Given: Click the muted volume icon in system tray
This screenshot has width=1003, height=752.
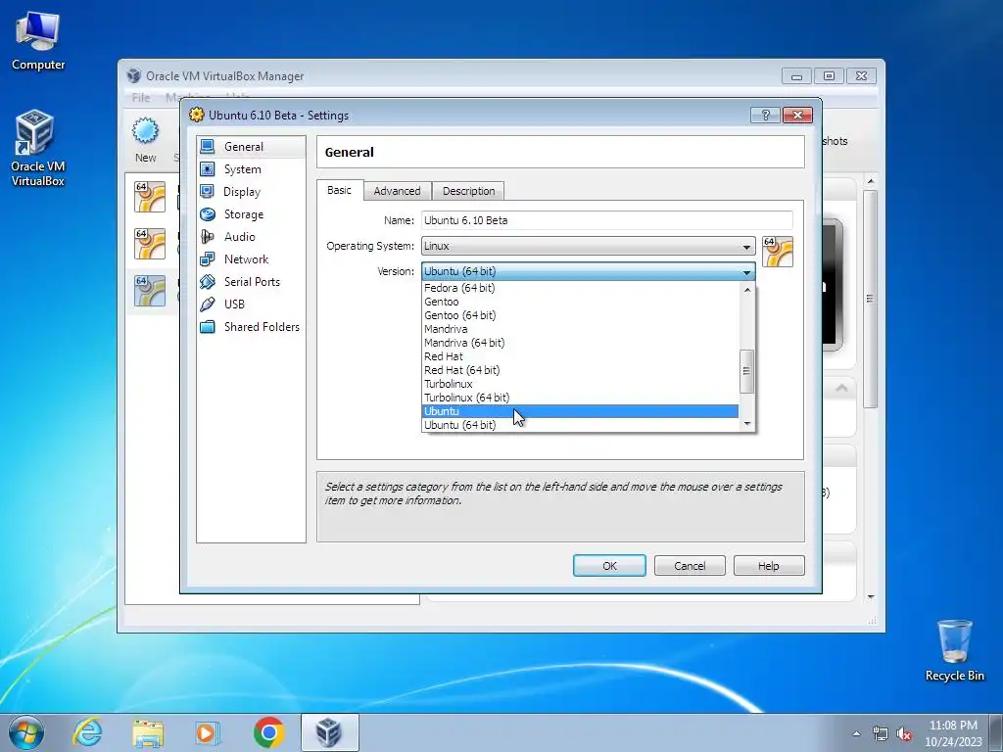Looking at the screenshot, I should [904, 734].
